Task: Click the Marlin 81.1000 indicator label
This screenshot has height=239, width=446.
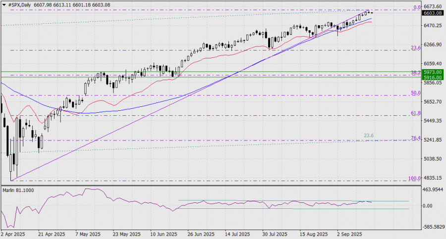Action: click(18, 190)
